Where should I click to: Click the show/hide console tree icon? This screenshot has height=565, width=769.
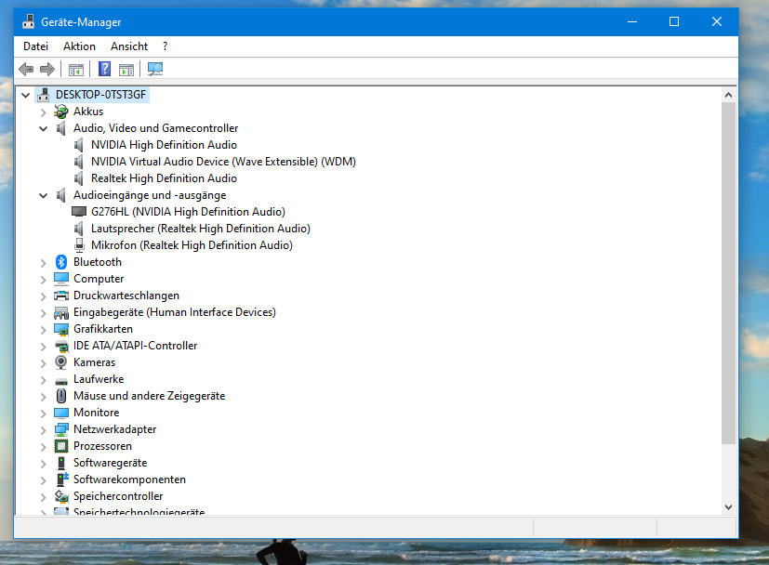tap(76, 70)
